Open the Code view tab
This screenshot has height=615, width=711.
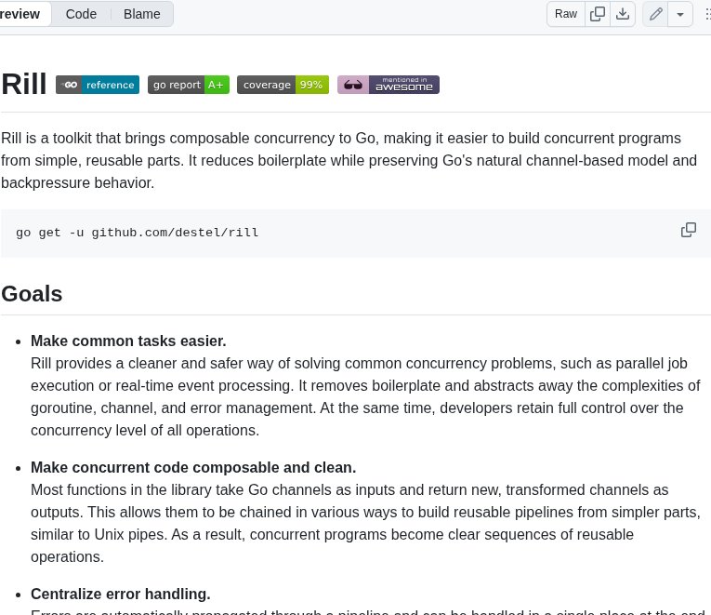pos(81,14)
